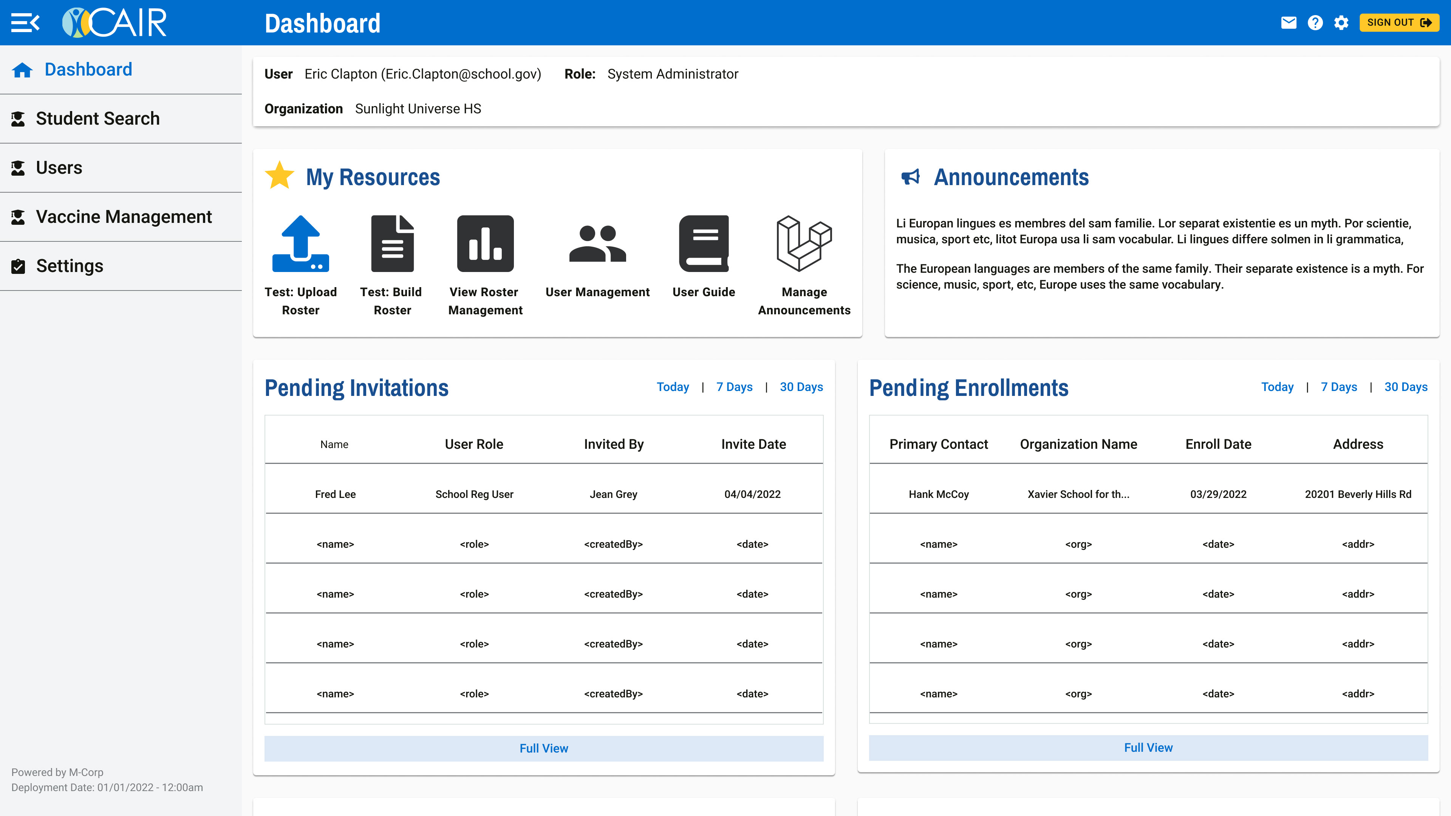Go to Student Search in sidebar
Screen dimensions: 1451x816
click(x=97, y=118)
